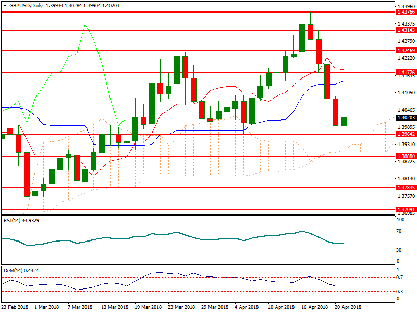Screen dimensions: 417x313
Task: Select the 1.37835 support price label
Action: pos(406,187)
